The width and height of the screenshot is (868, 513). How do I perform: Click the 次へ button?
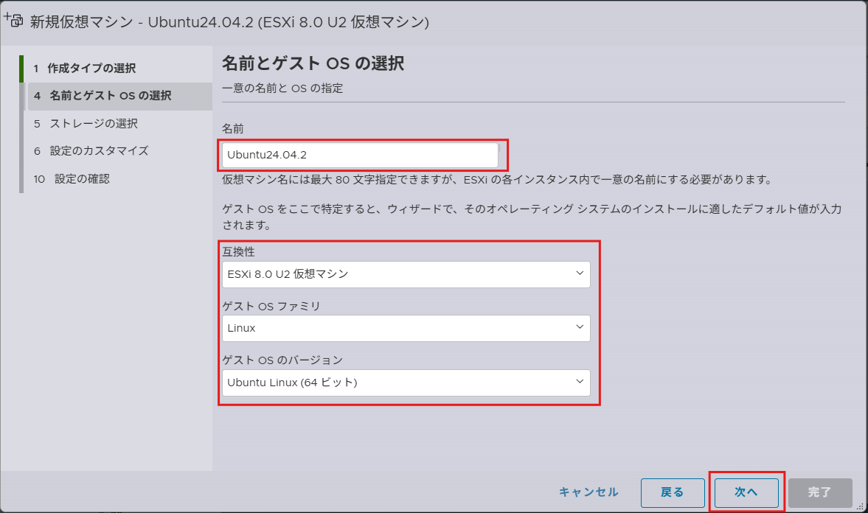[x=746, y=492]
